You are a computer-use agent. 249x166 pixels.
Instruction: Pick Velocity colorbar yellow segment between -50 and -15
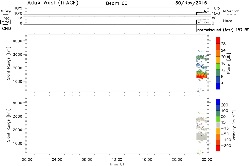click(218, 131)
